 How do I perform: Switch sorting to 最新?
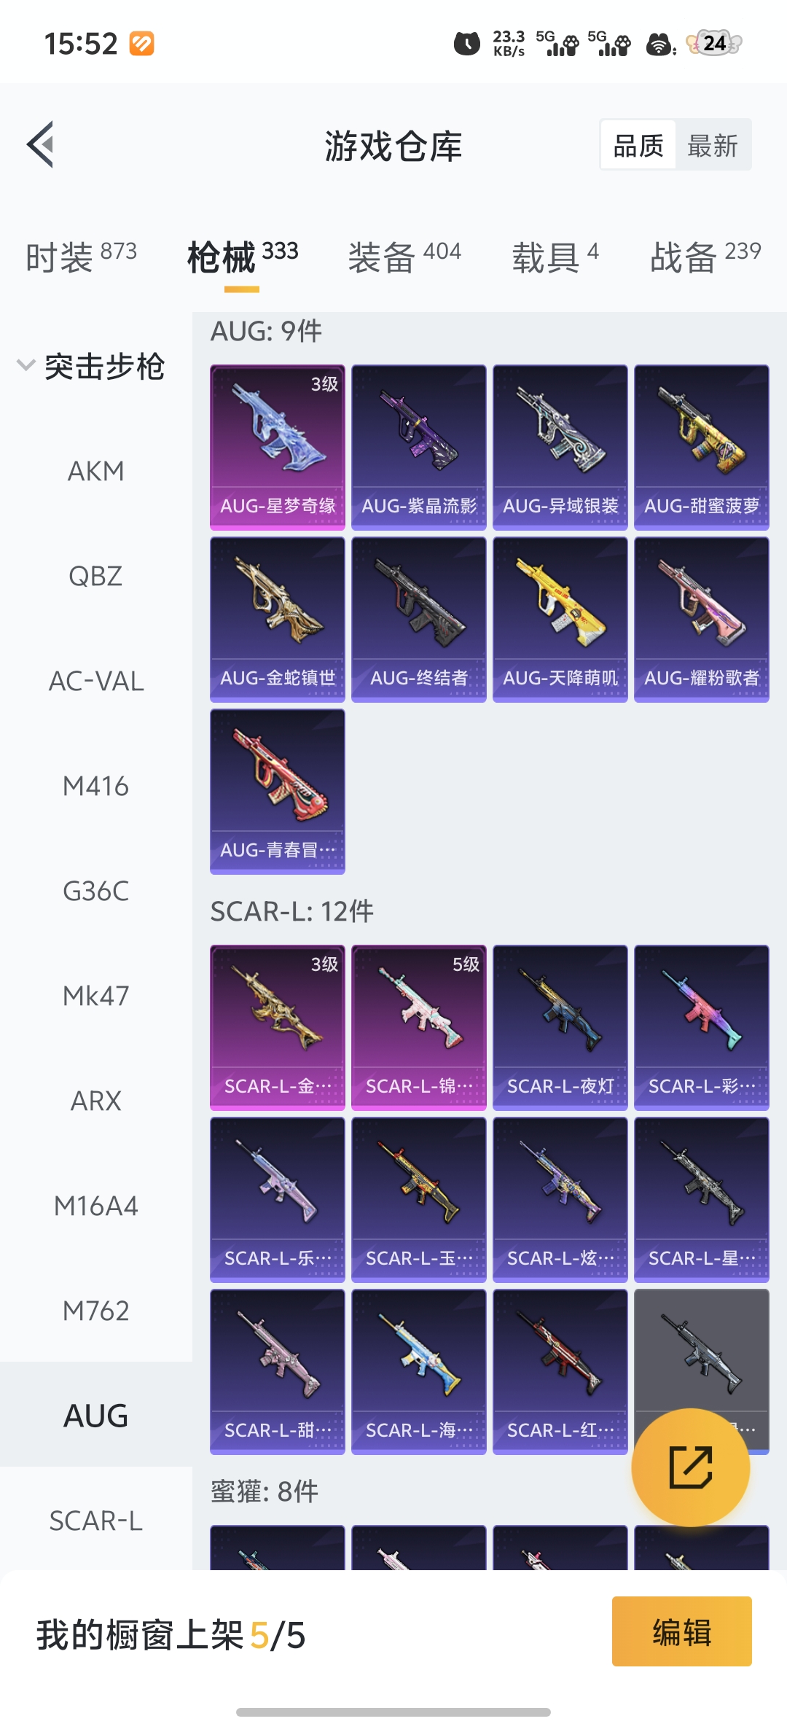pos(713,145)
